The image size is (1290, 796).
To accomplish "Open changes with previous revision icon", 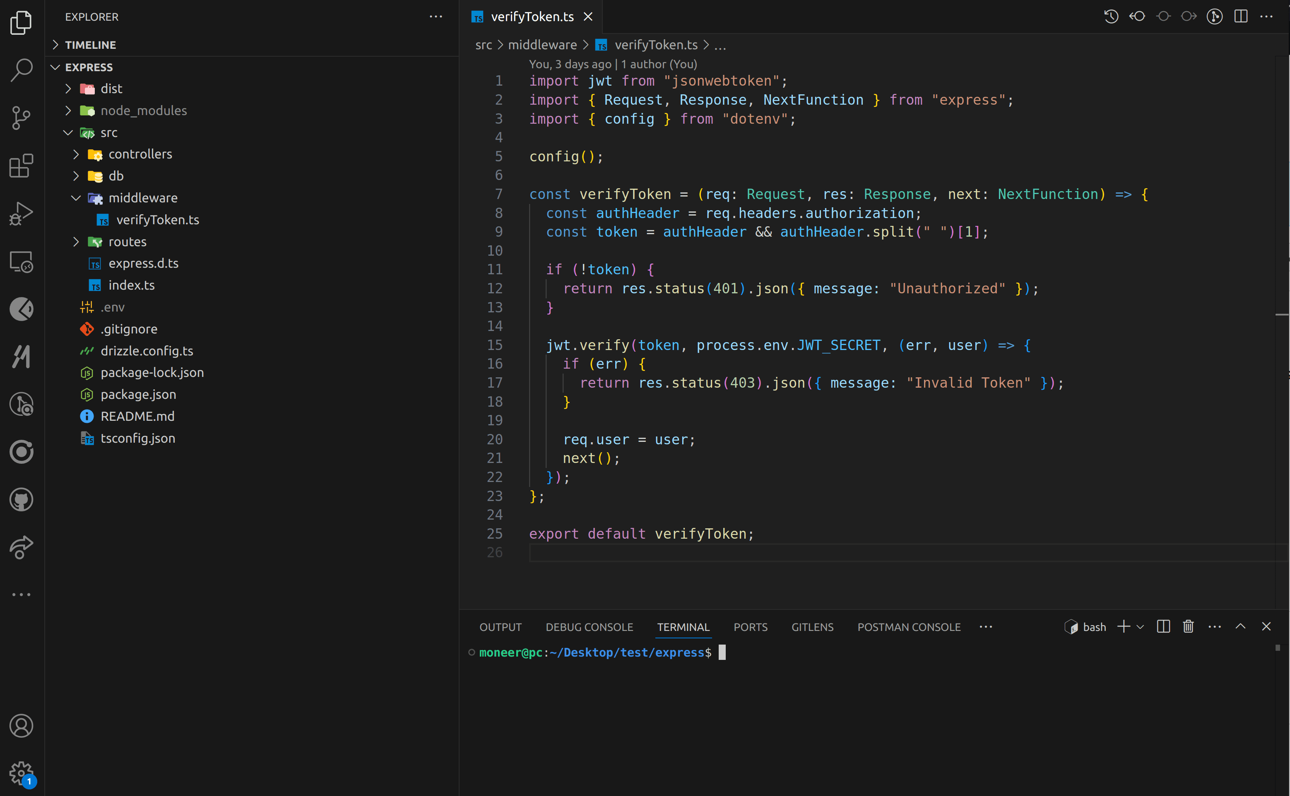I will (x=1137, y=16).
